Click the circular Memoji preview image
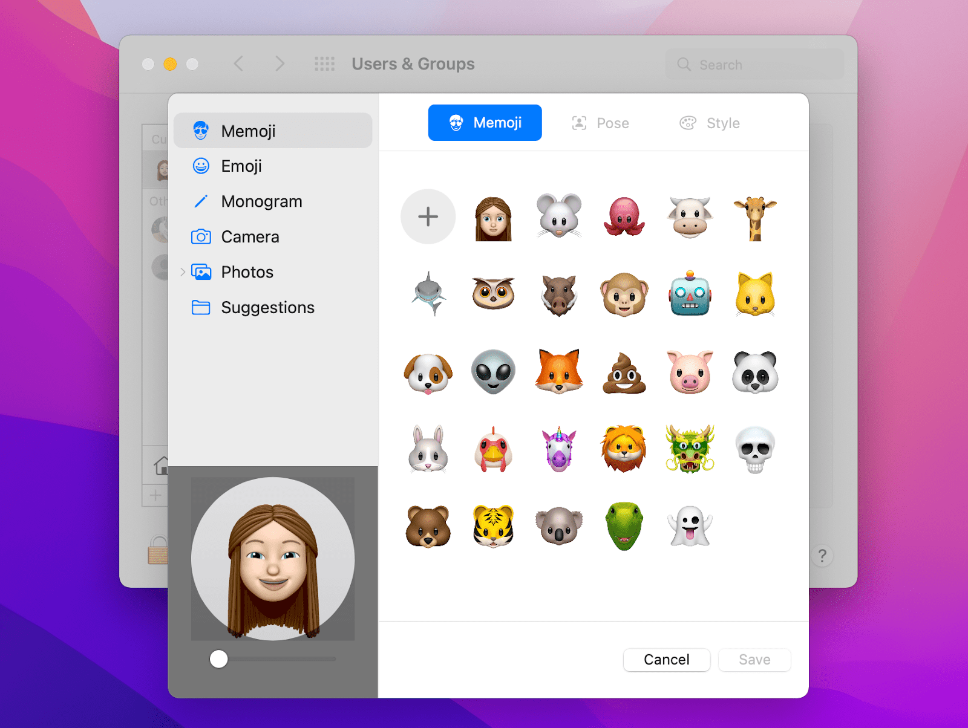Screen dimensions: 968x728 coord(273,559)
